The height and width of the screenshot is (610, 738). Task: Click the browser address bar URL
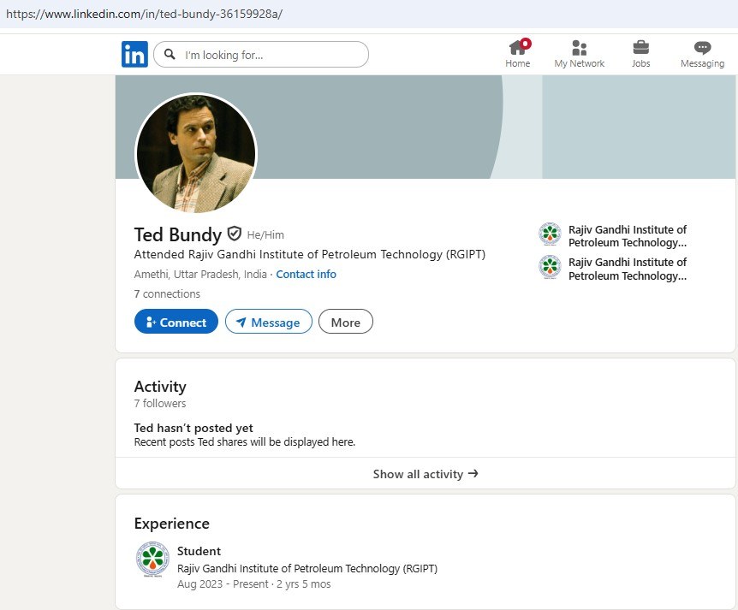[x=144, y=14]
